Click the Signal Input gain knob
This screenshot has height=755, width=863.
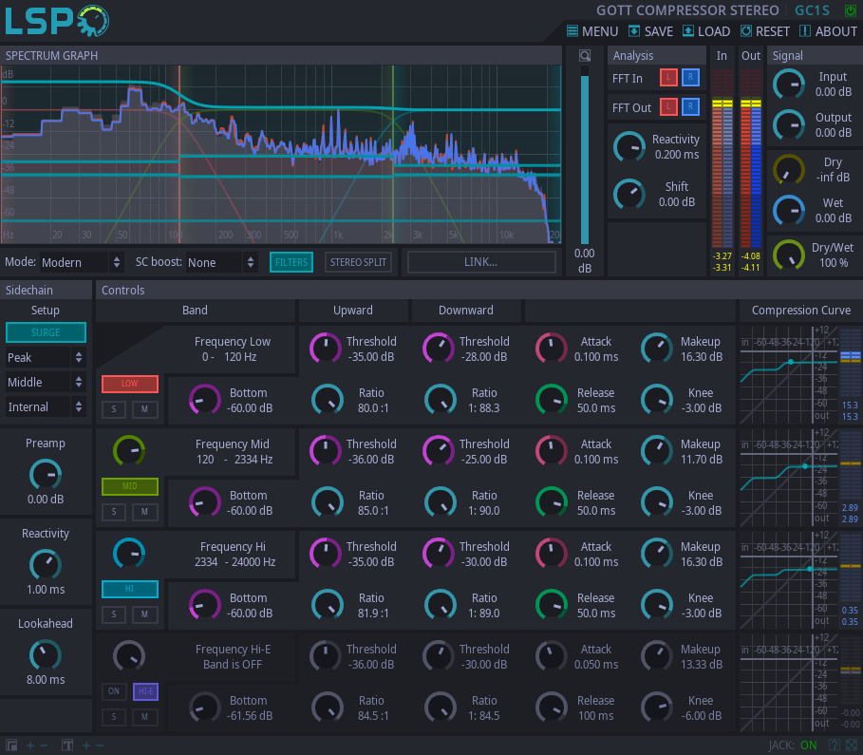(x=789, y=85)
